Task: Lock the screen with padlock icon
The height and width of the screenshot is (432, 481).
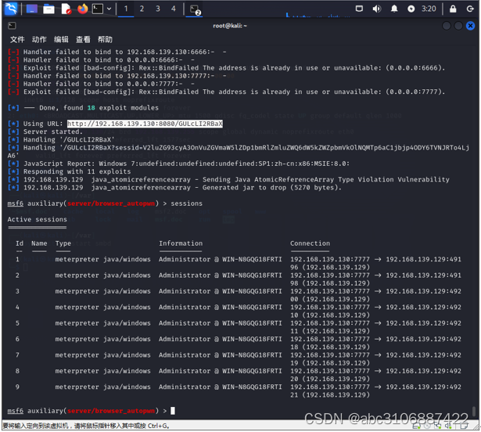Action: coord(453,9)
